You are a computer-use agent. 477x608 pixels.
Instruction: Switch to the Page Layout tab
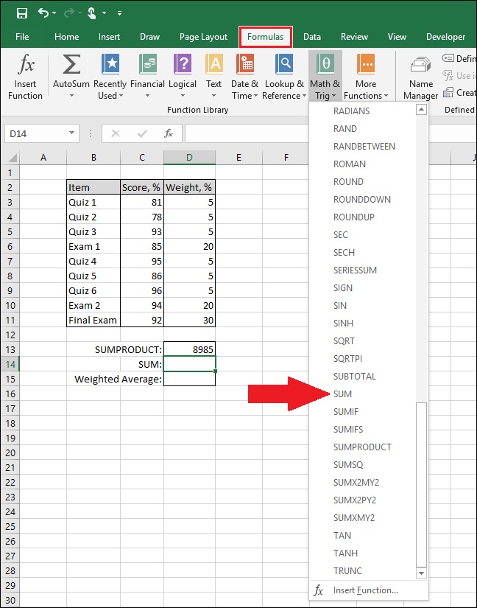(203, 37)
